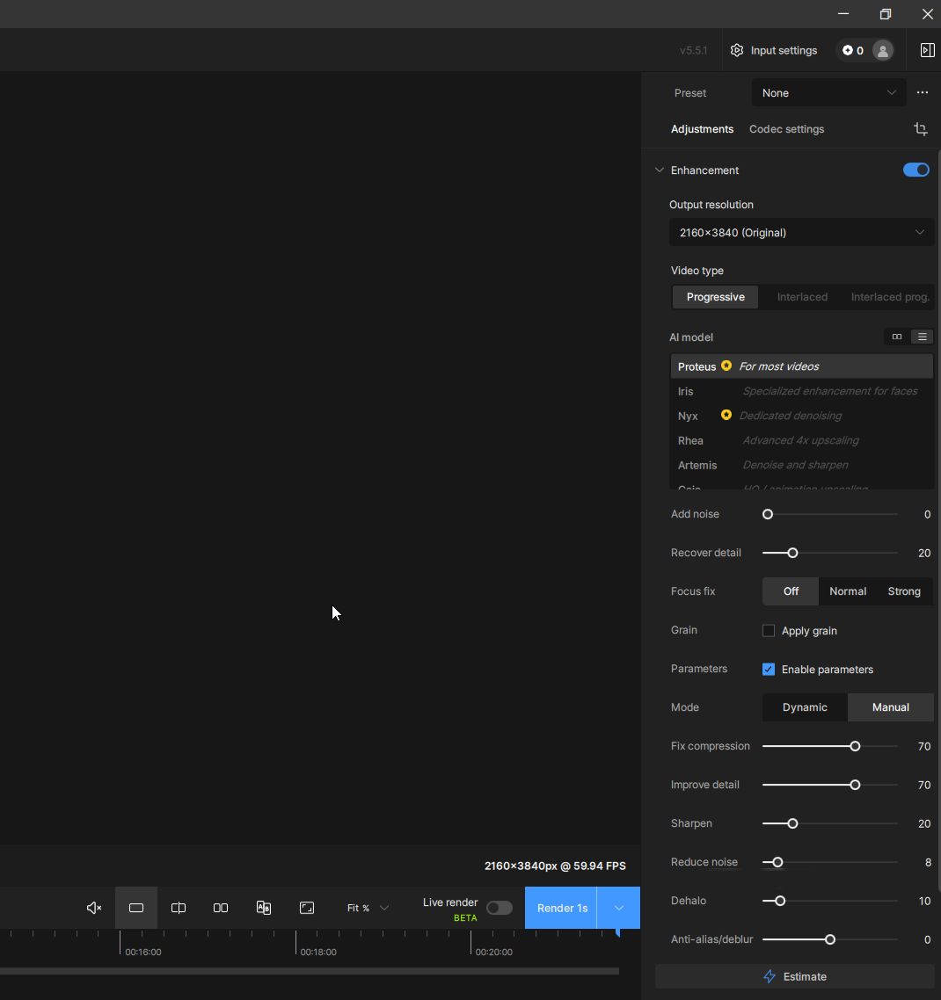Set Focus fix to Strong
Viewport: 941px width, 1000px height.
pyautogui.click(x=904, y=591)
